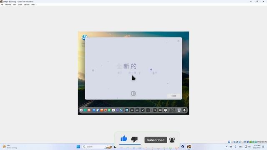Open the File menu in VirtualBox
This screenshot has width=267, height=150.
(2, 5)
